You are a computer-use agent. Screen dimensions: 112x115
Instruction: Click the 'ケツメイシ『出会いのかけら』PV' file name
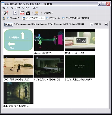tap(78, 80)
